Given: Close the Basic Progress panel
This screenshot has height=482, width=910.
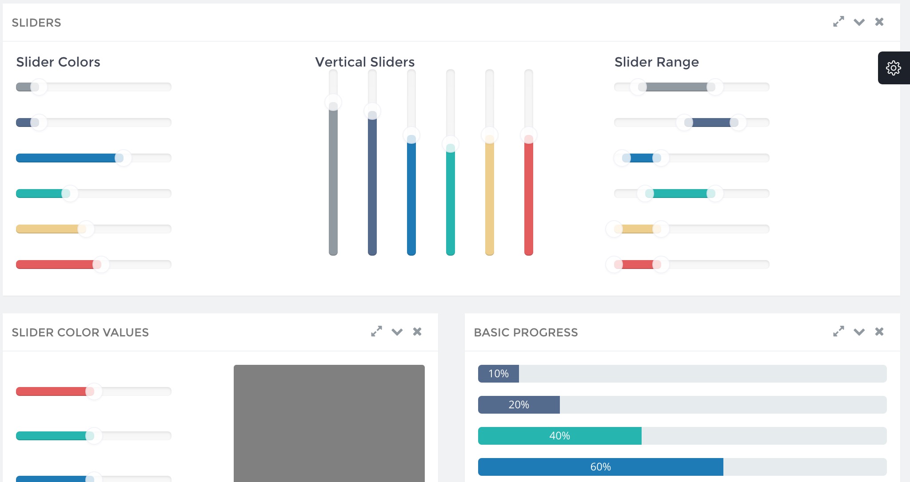Looking at the screenshot, I should tap(879, 332).
